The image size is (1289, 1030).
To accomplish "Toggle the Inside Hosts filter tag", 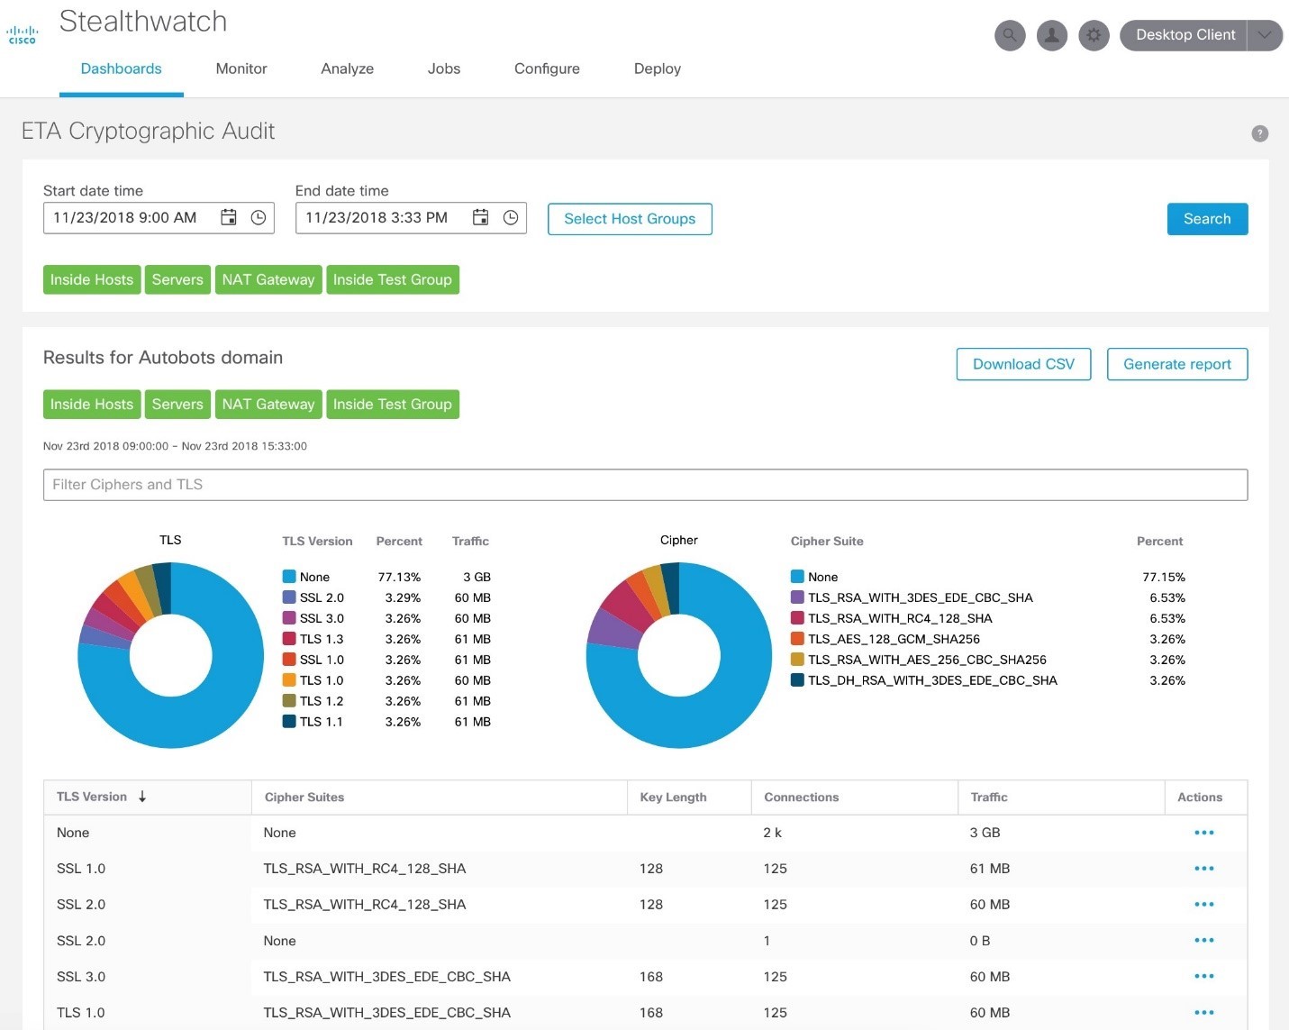I will point(92,279).
